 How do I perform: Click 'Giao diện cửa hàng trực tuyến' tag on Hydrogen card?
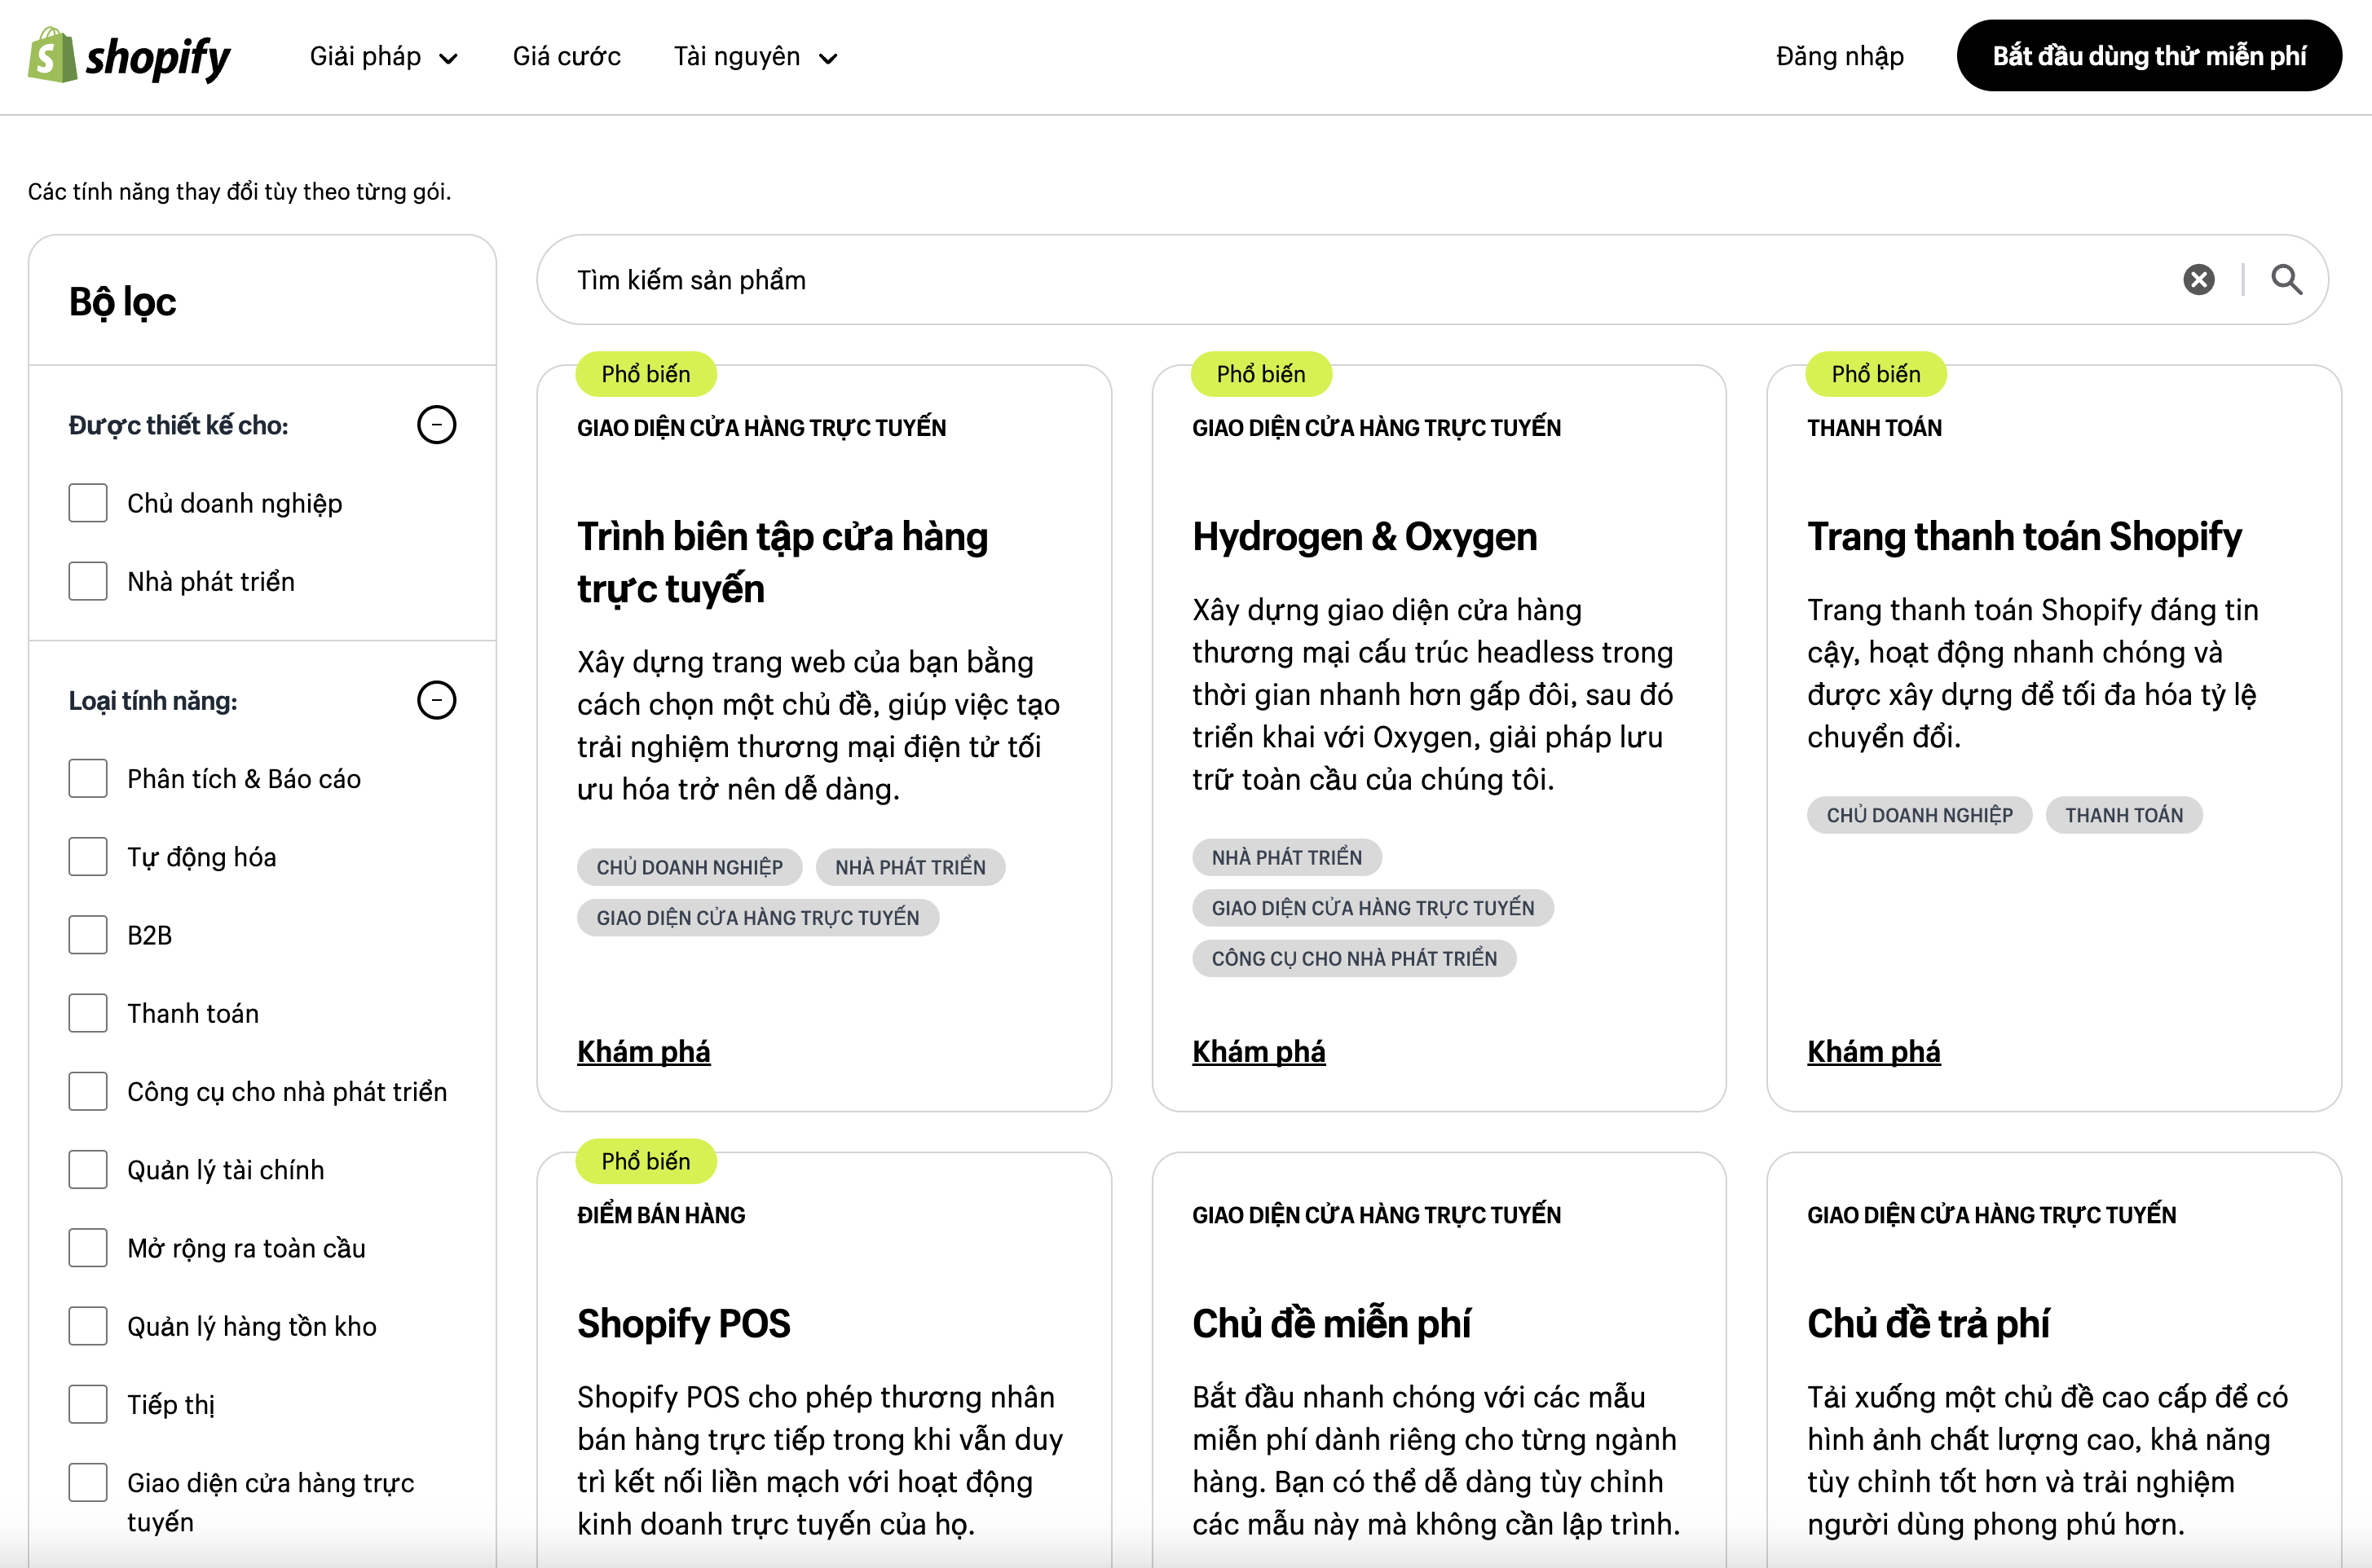pos(1373,908)
